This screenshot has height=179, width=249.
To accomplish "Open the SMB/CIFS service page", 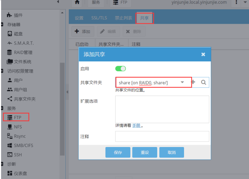I will point(20,146).
